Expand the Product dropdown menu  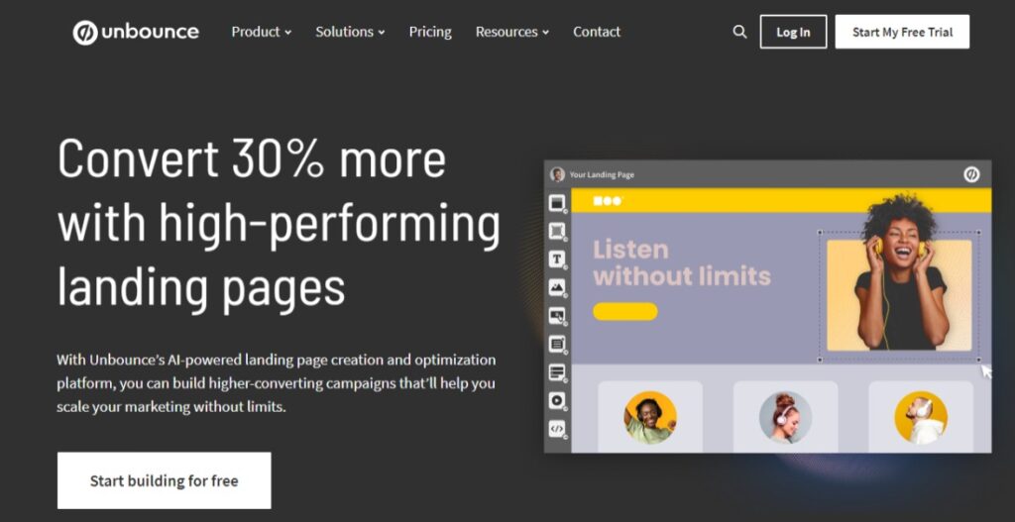[x=262, y=32]
